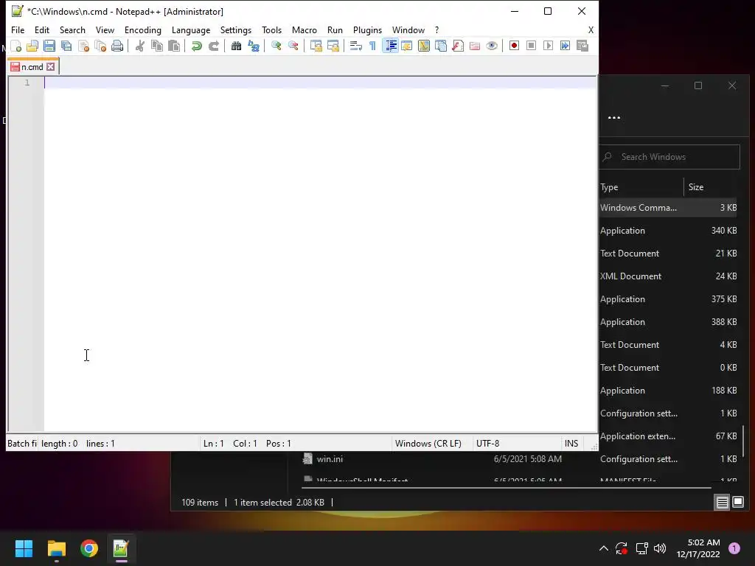
Task: Toggle show all characters pilcrow icon
Action: click(x=372, y=46)
